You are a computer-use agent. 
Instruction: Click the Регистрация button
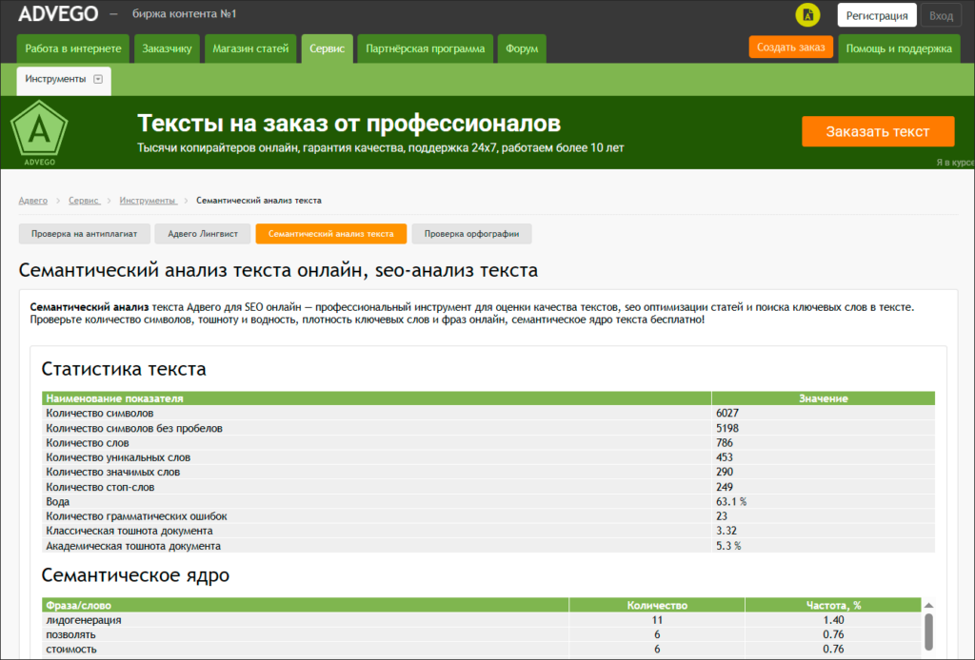(x=877, y=15)
